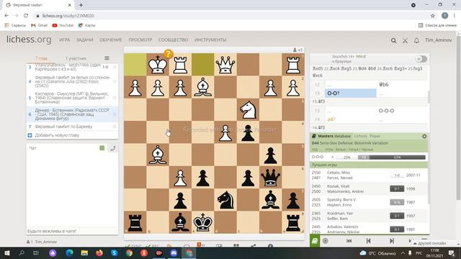
Task: Enable Stockfish local analysis switch
Action: coord(421,59)
